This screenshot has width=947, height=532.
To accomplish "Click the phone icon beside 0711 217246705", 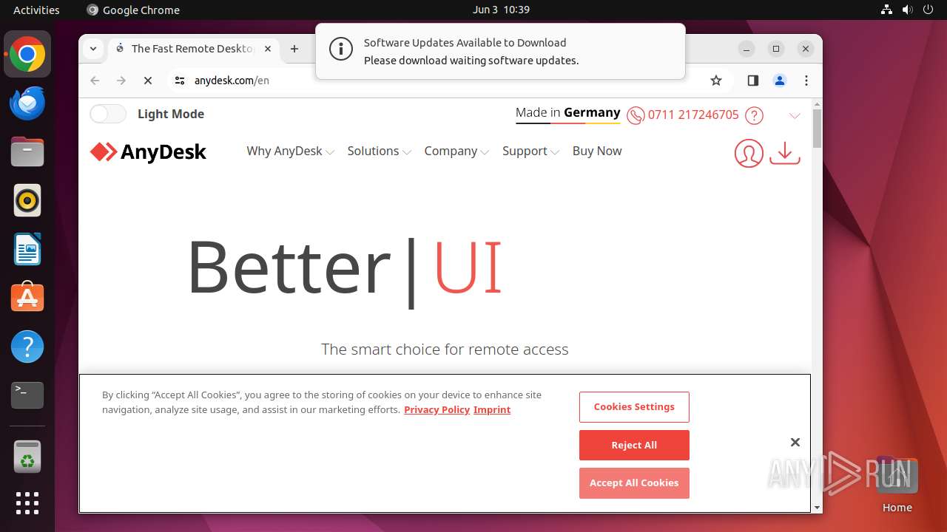I will [x=636, y=115].
